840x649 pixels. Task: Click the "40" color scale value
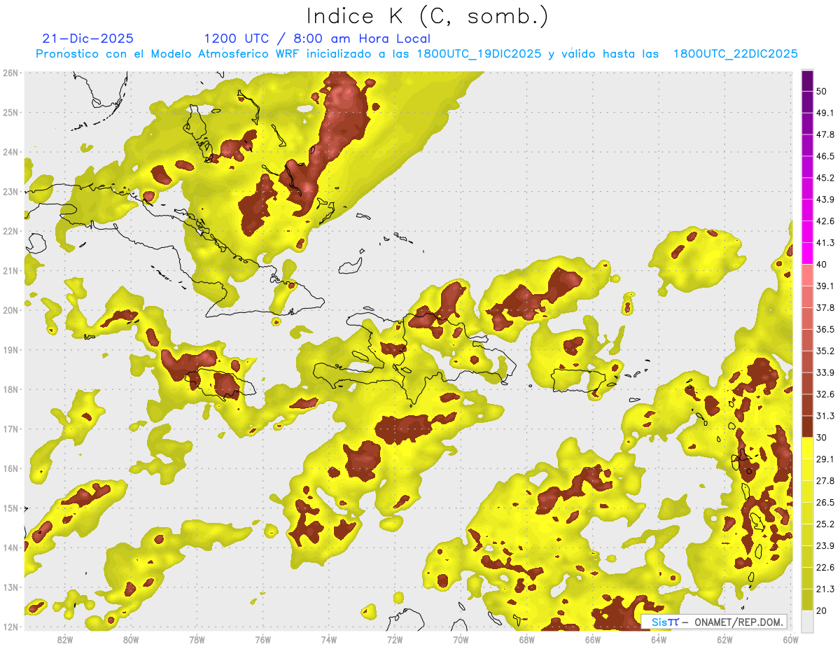821,264
